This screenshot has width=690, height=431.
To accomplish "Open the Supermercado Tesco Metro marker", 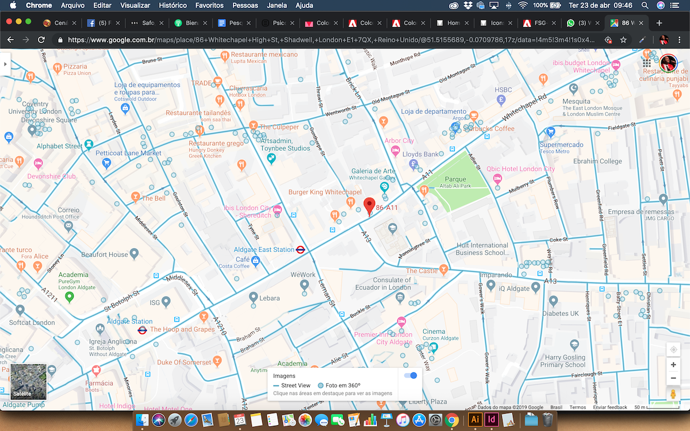I will [550, 132].
